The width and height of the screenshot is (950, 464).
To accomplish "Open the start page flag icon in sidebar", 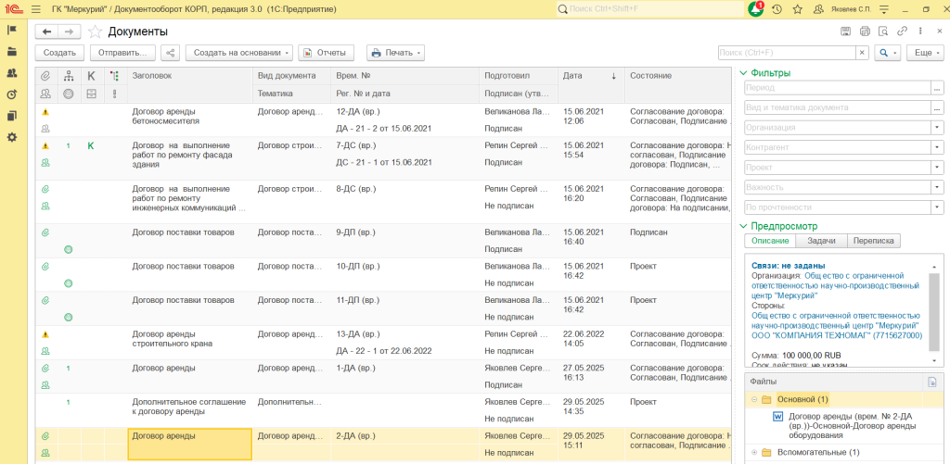I will pos(11,29).
